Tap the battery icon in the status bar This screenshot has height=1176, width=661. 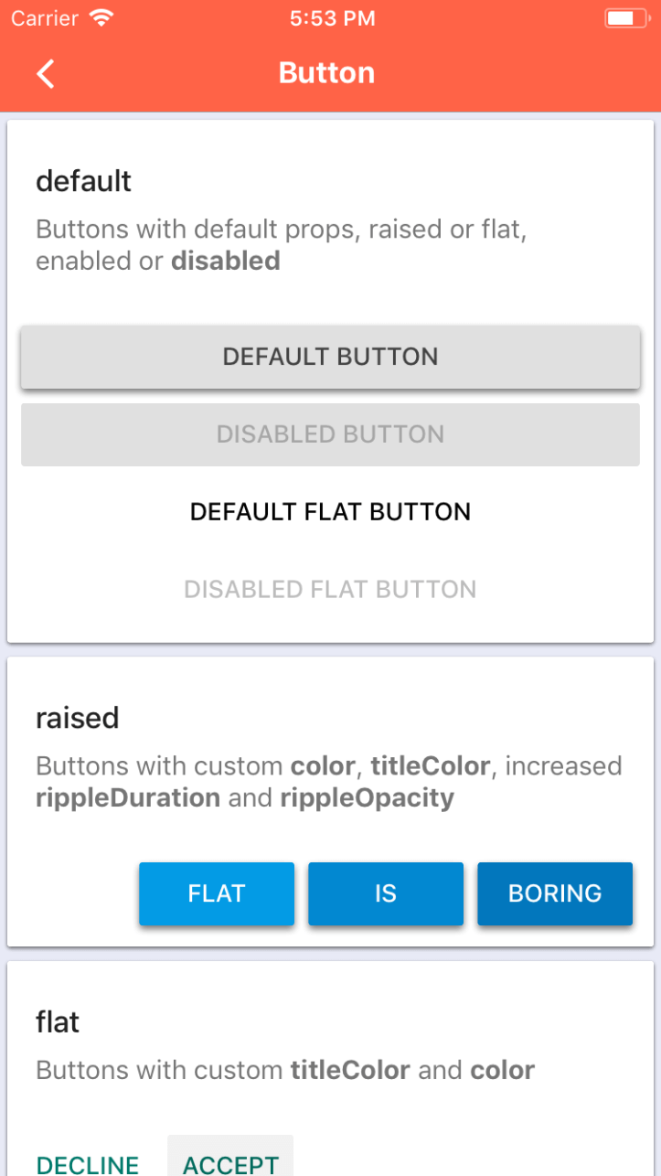pos(625,18)
